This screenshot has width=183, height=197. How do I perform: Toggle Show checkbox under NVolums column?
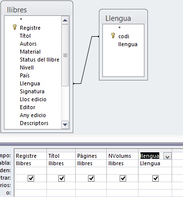123,178
